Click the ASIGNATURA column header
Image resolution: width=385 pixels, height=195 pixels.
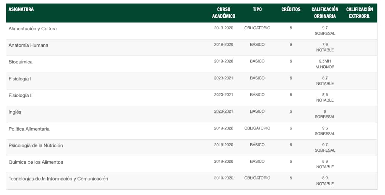click(21, 9)
